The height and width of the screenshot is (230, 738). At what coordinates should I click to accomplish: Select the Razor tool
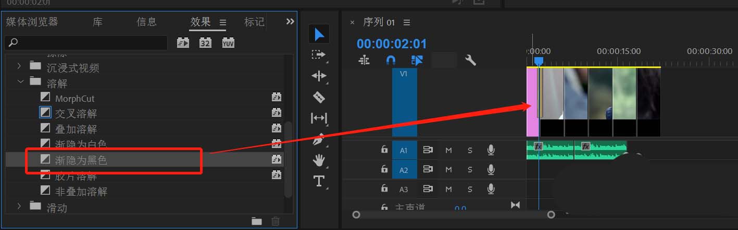coord(319,97)
